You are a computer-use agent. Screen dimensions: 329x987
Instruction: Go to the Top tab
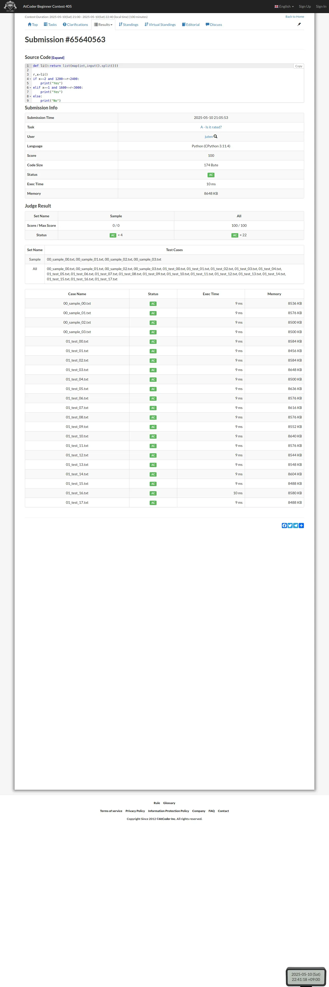pyautogui.click(x=33, y=25)
